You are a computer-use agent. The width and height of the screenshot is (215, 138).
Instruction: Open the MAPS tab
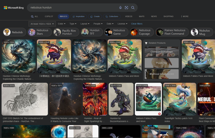142,16
